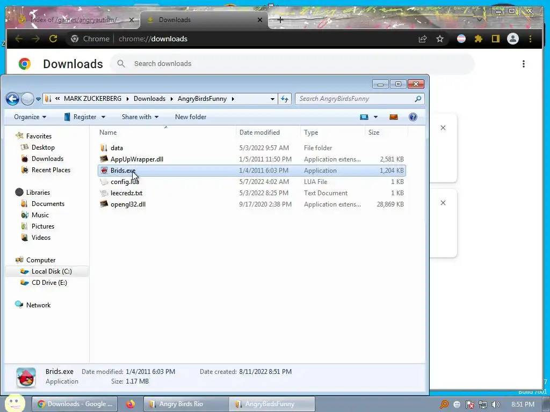Image resolution: width=550 pixels, height=412 pixels.
Task: Open Desktop in Favorites
Action: click(43, 148)
